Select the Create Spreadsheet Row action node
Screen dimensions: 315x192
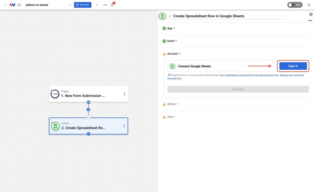tap(88, 126)
